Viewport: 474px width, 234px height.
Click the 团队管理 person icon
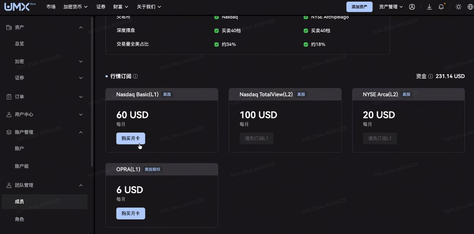[9, 185]
